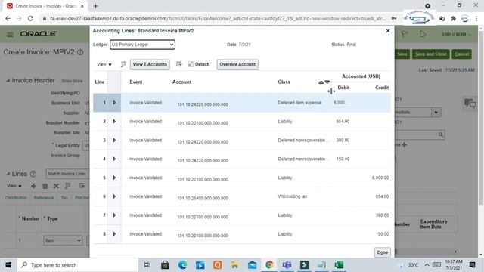This screenshot has width=484, height=272.
Task: Open the Oracle navigator hamburger menu
Action: [10, 35]
